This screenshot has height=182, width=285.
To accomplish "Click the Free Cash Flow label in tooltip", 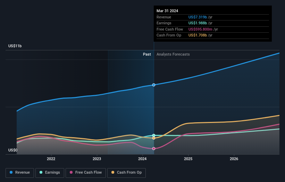I will click(x=170, y=29).
